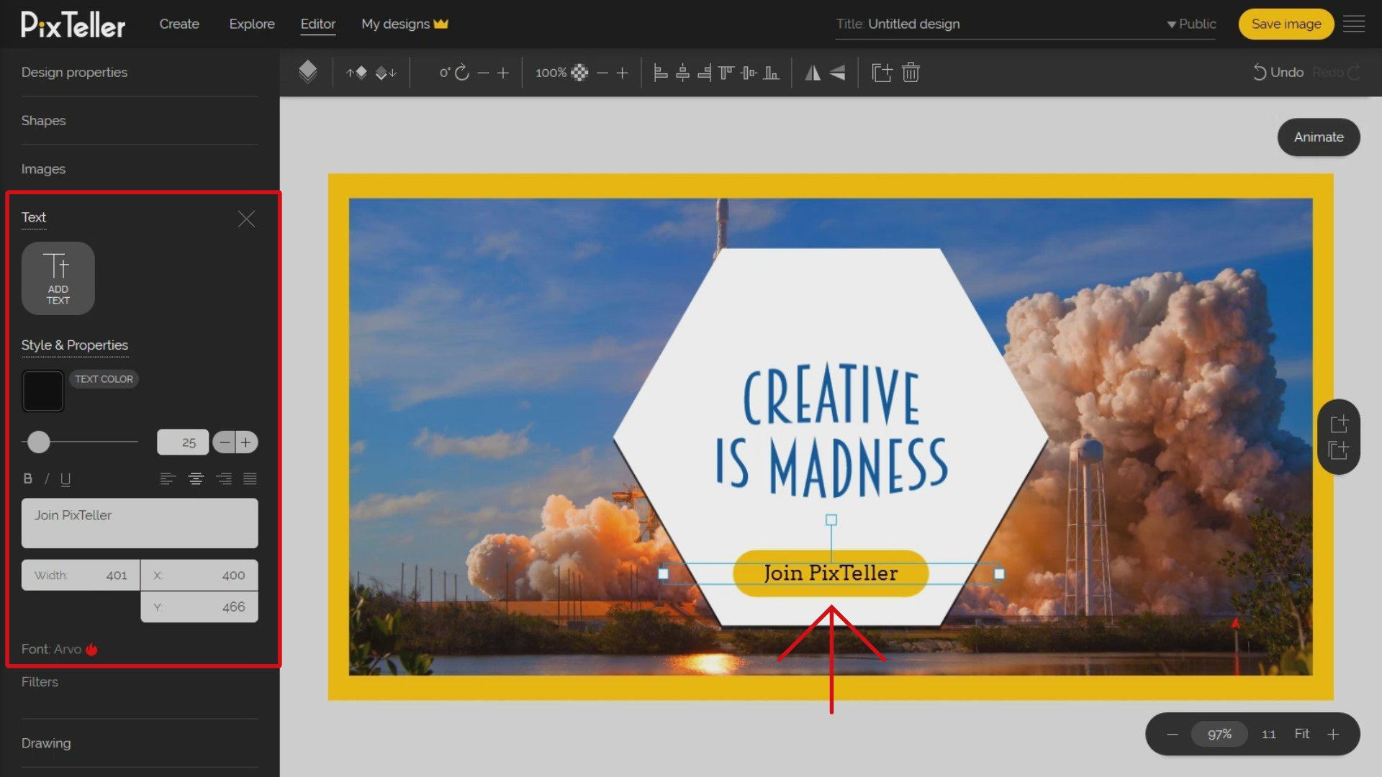The height and width of the screenshot is (777, 1382).
Task: Open the Create menu
Action: [179, 24]
